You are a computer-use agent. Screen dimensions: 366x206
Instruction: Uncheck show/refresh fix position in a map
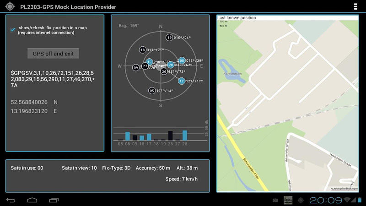coord(13,30)
